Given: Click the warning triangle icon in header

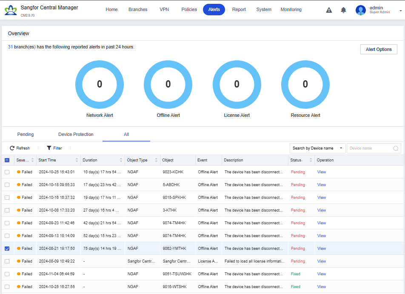Looking at the screenshot, I should click(329, 10).
